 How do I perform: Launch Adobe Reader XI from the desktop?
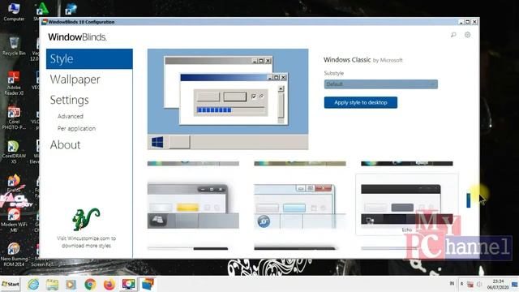pos(14,83)
